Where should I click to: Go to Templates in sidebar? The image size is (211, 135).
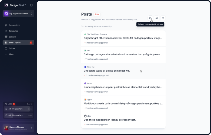14,31
